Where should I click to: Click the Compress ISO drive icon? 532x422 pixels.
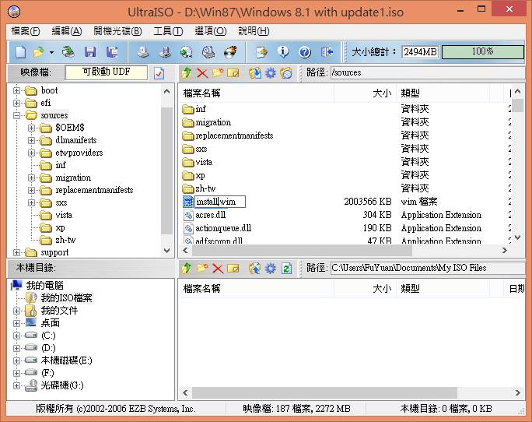(x=165, y=52)
